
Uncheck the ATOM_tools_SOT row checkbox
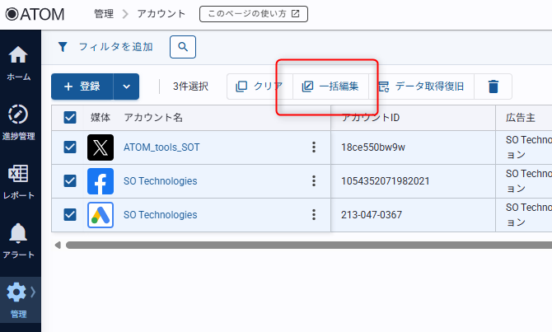[x=70, y=147]
